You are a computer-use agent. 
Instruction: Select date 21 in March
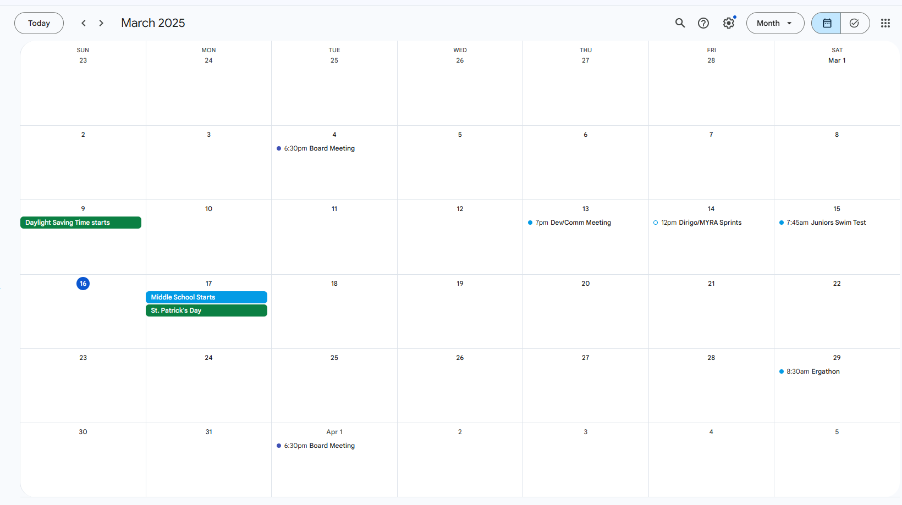click(711, 284)
